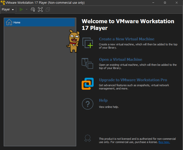Click the green Power On play button
Screen dimensions: 183x150
click(x=21, y=9)
